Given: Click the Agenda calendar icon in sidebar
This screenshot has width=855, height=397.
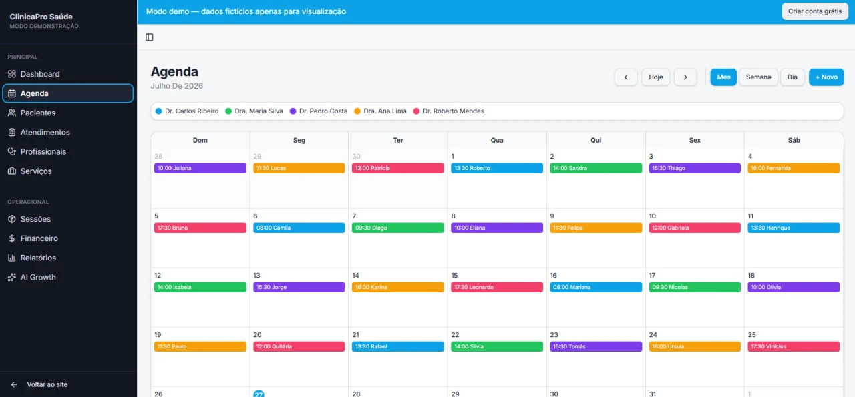Looking at the screenshot, I should coord(12,93).
